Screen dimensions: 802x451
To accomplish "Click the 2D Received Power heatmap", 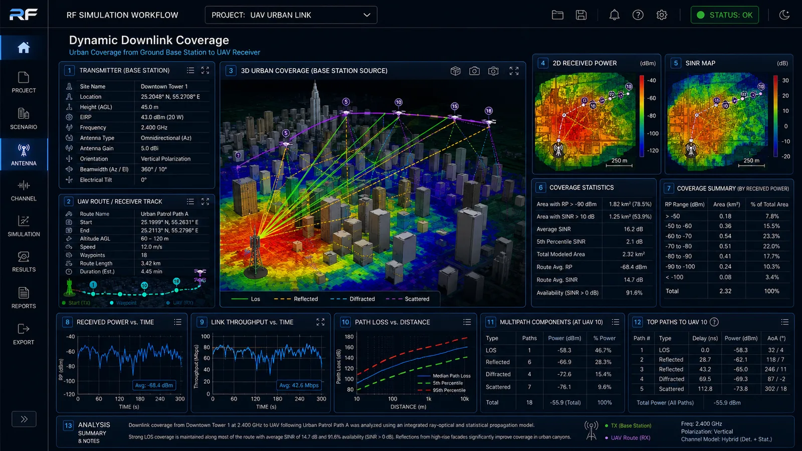I will pyautogui.click(x=584, y=122).
